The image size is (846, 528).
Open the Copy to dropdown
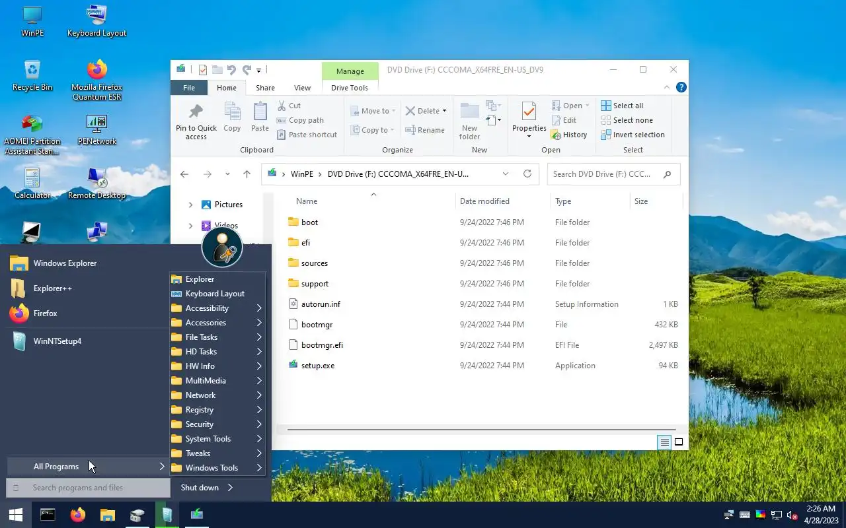pos(373,130)
